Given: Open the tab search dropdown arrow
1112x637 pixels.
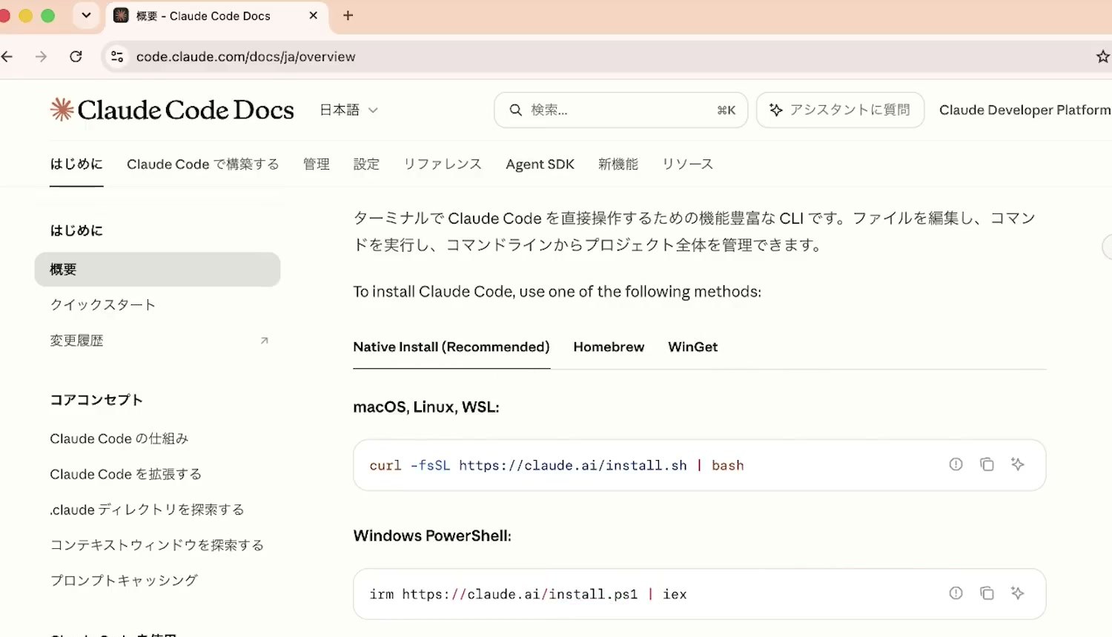Looking at the screenshot, I should point(86,16).
